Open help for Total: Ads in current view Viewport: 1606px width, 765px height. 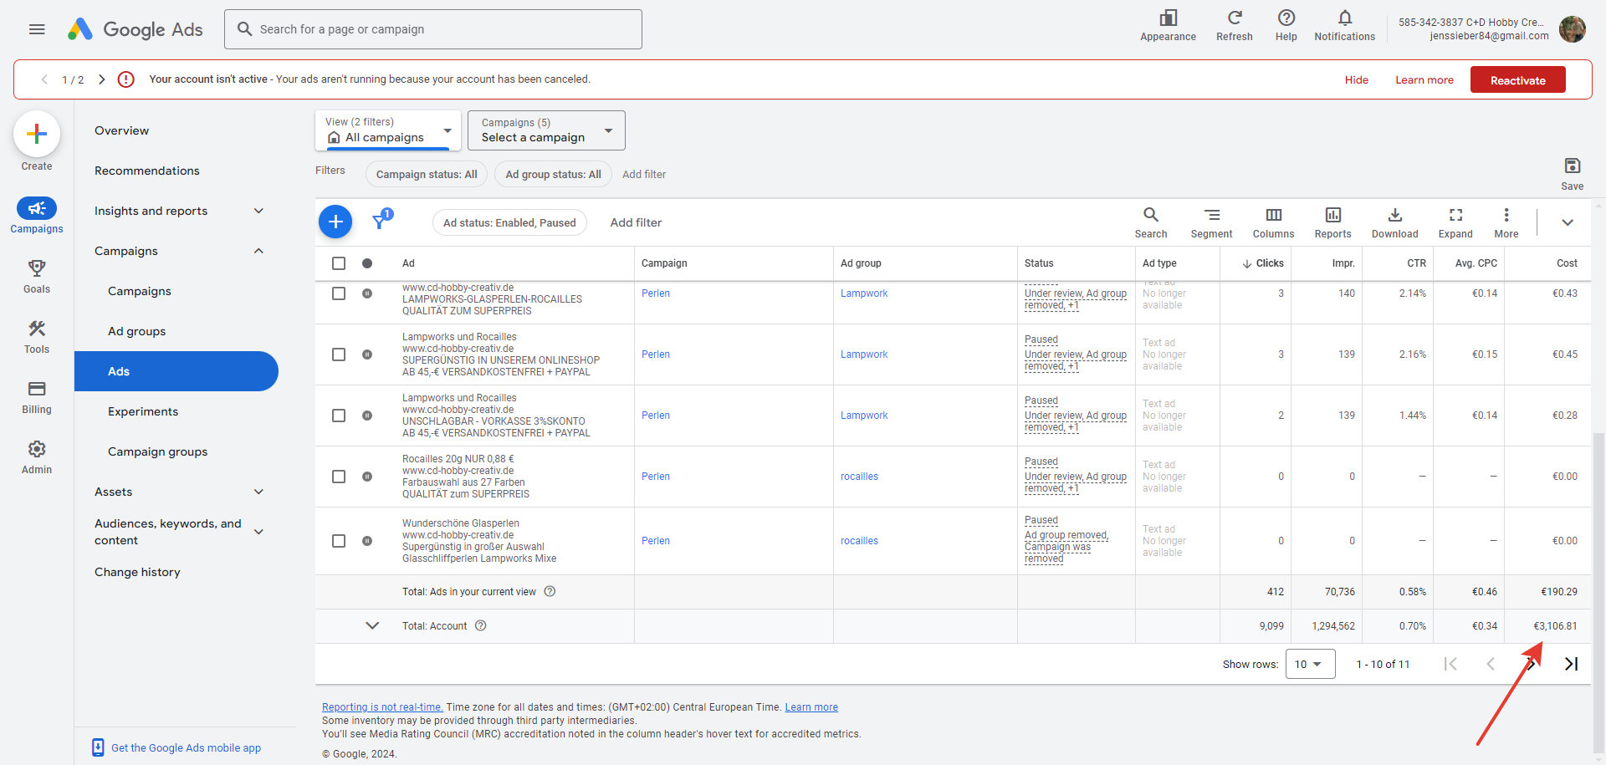pos(550,591)
